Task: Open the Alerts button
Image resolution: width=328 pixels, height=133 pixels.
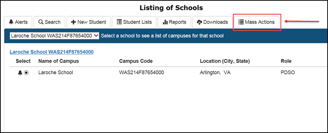Action: (x=18, y=22)
